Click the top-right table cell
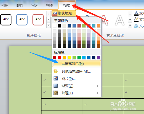The height and width of the screenshot is (114, 144). (134, 80)
